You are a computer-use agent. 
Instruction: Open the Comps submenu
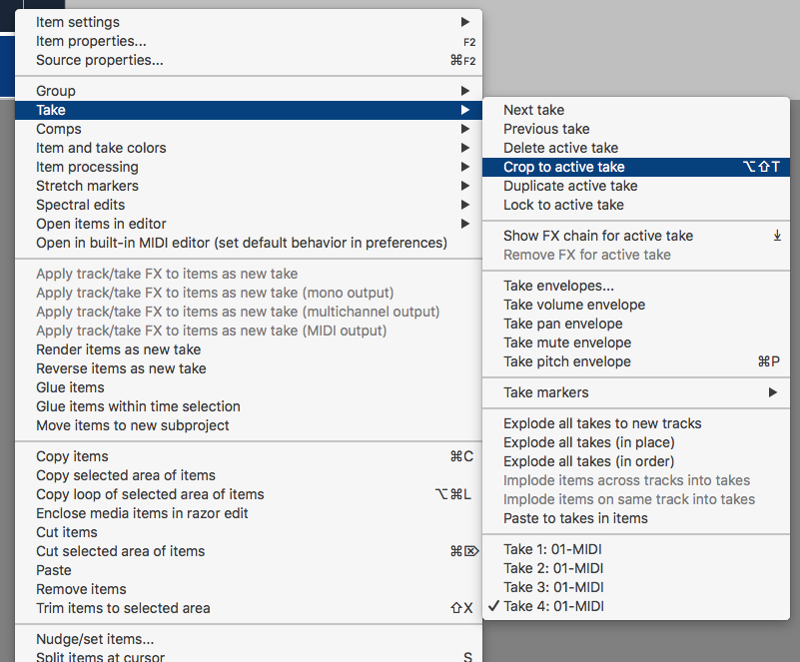click(x=60, y=129)
